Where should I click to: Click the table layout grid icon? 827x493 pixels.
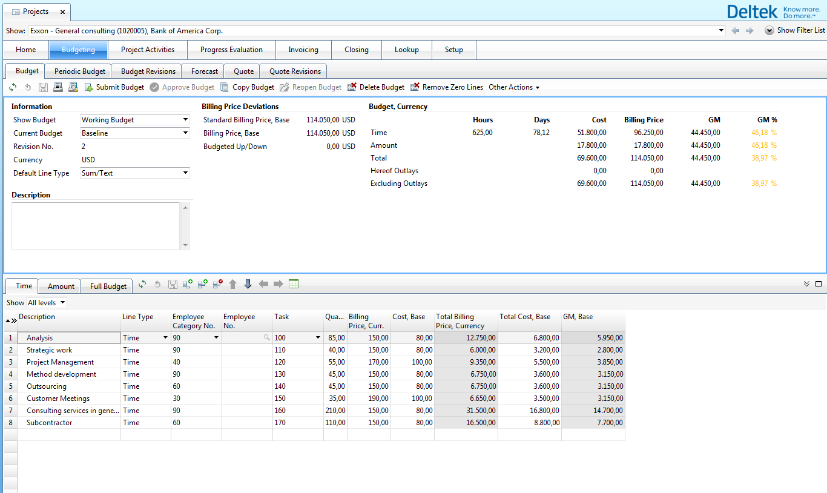point(294,284)
